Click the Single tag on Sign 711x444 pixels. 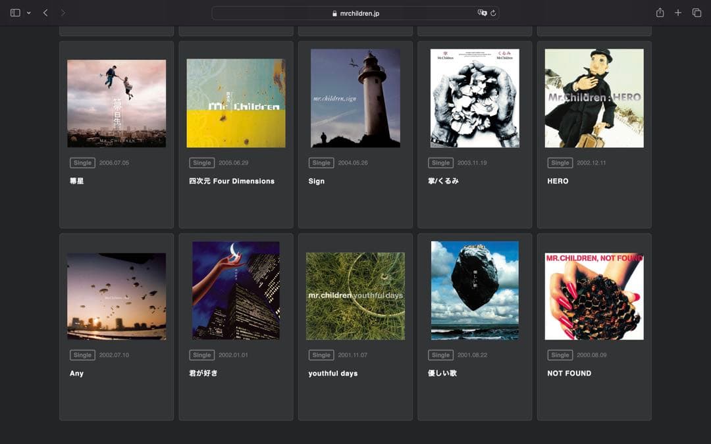pos(321,162)
